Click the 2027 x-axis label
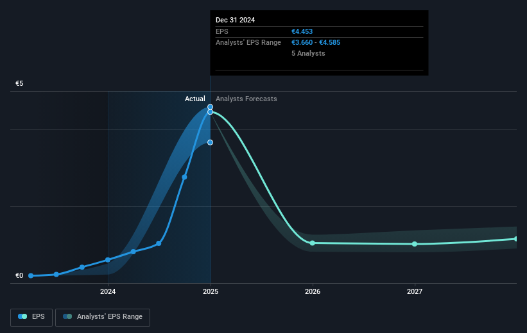The height and width of the screenshot is (333, 527). click(415, 291)
